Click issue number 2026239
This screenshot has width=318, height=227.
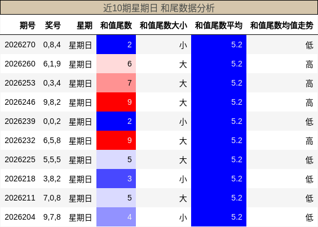20,121
